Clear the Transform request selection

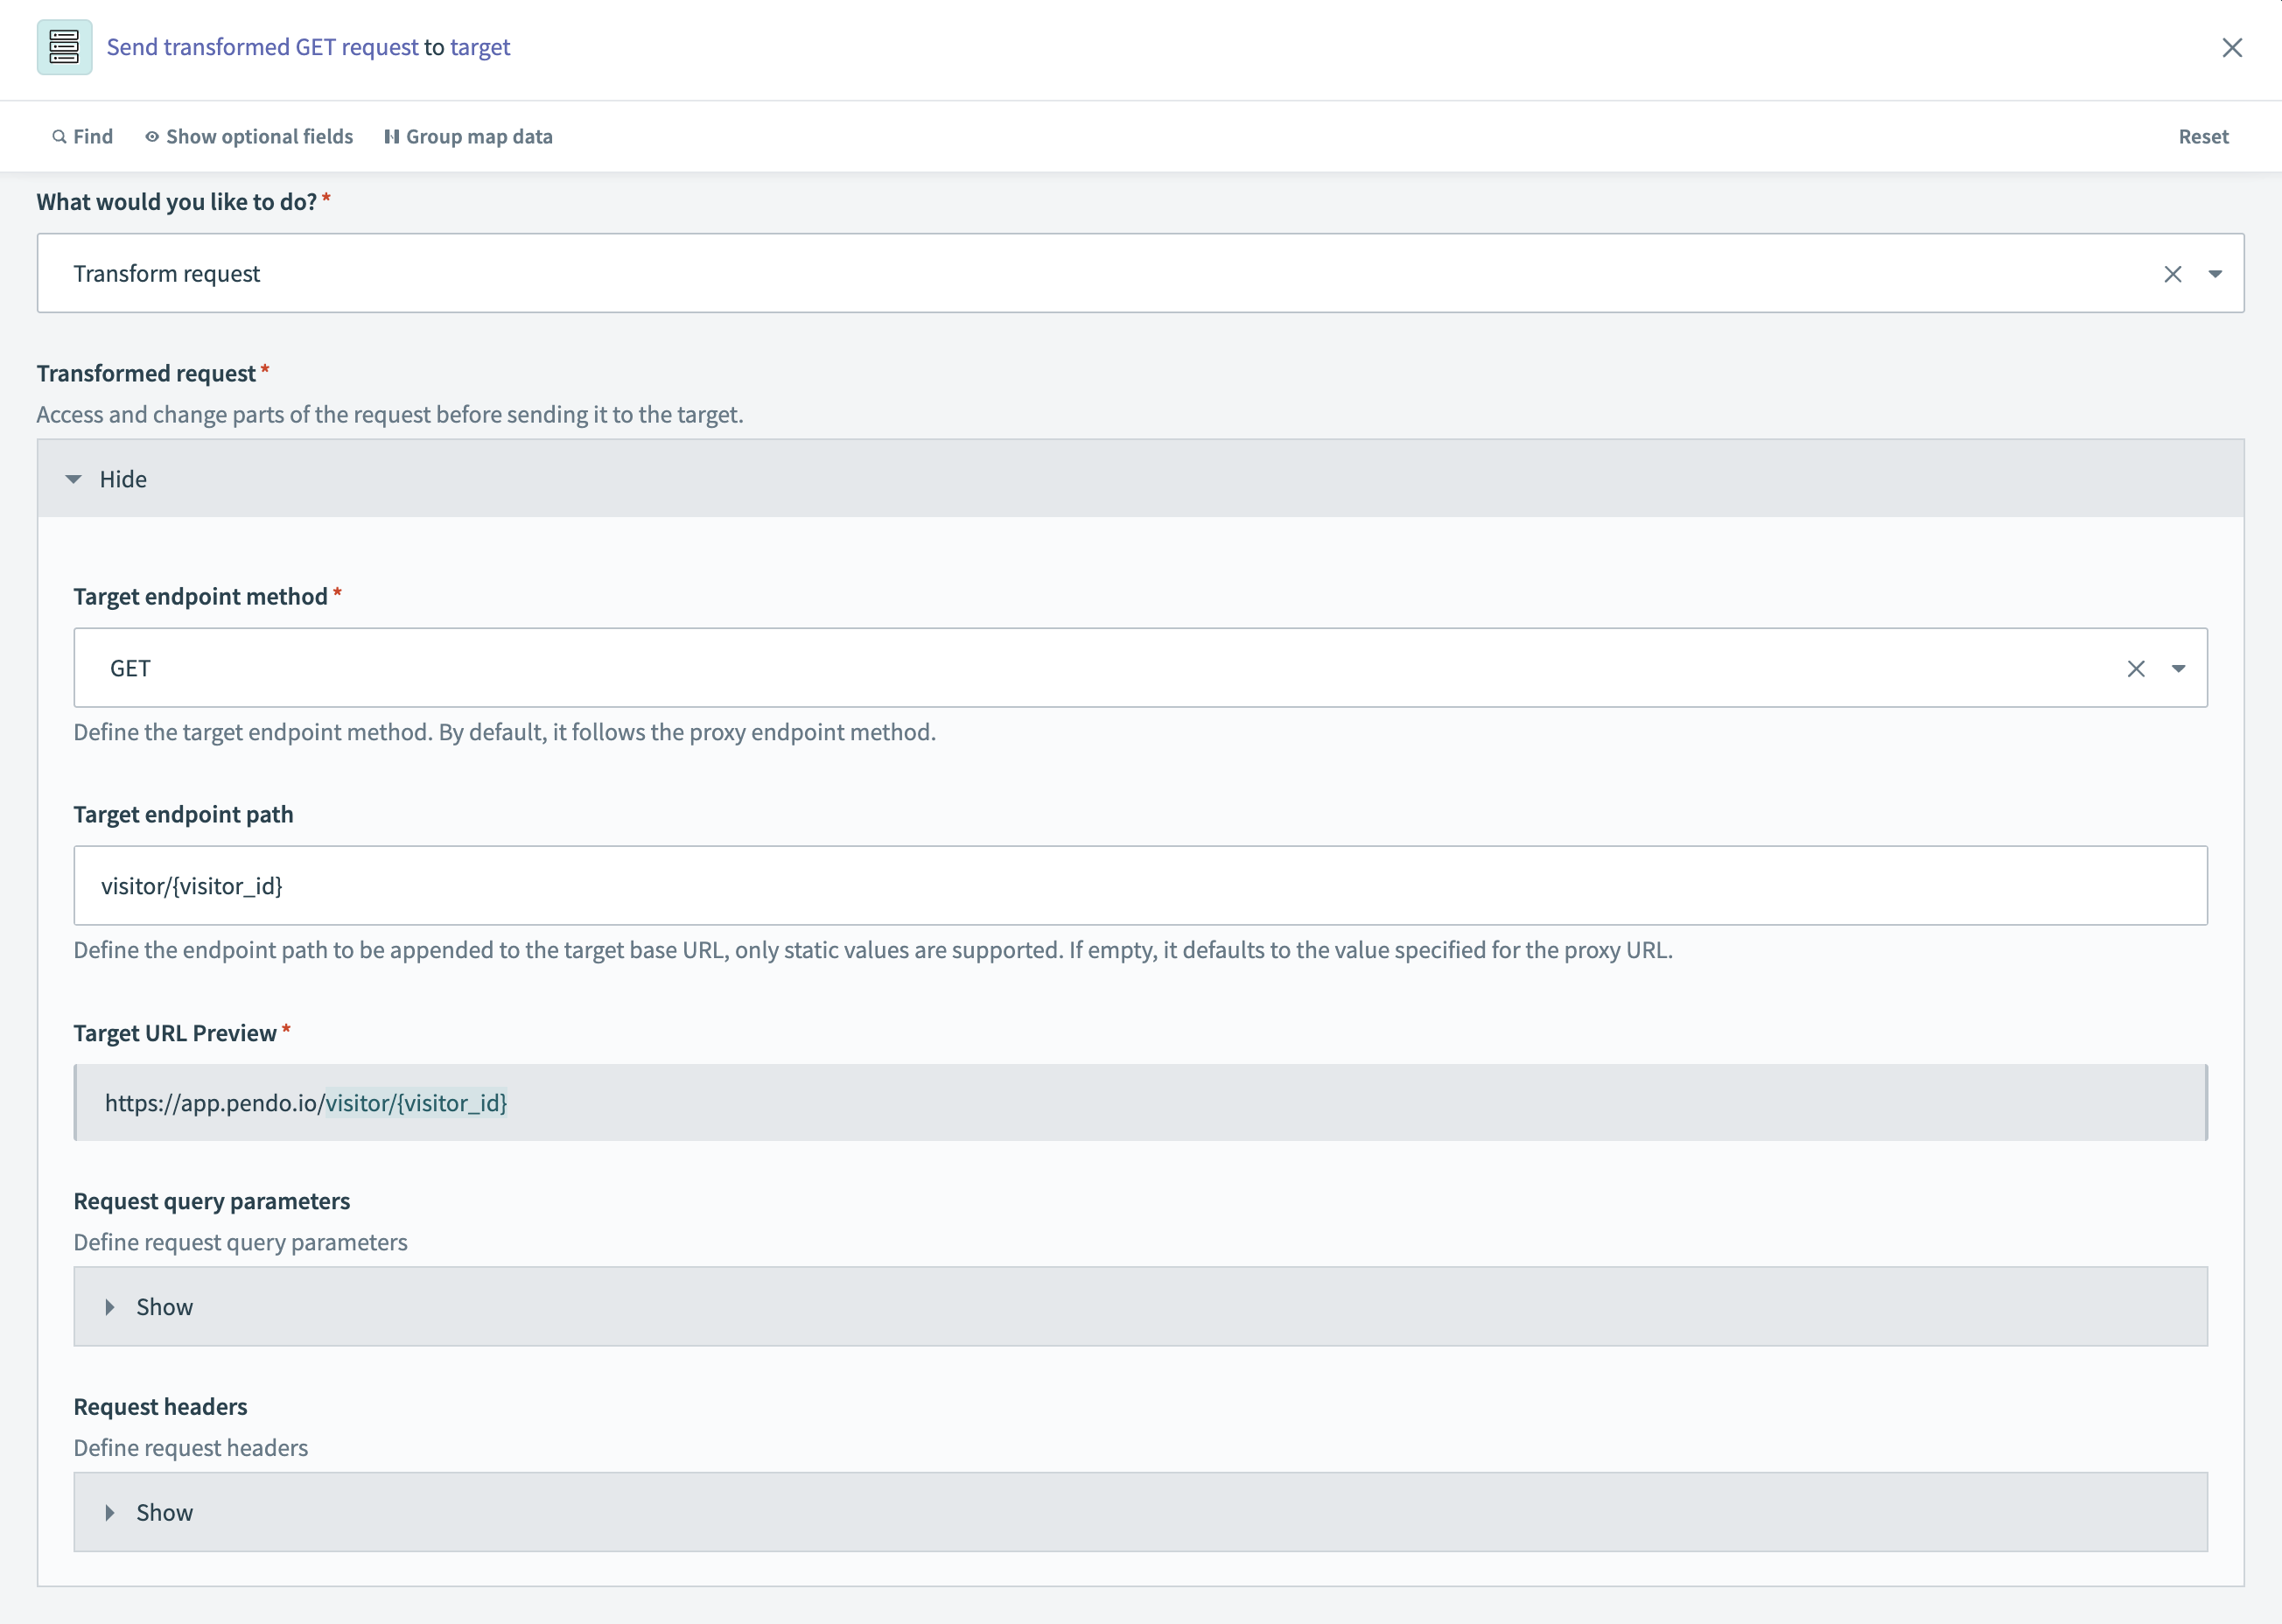[x=2172, y=274]
